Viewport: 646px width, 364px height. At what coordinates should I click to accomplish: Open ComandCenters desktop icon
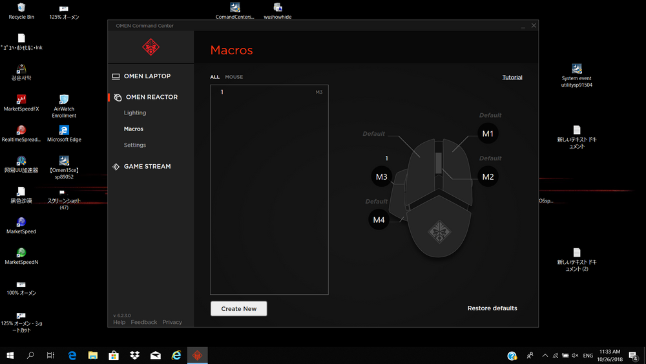click(235, 11)
